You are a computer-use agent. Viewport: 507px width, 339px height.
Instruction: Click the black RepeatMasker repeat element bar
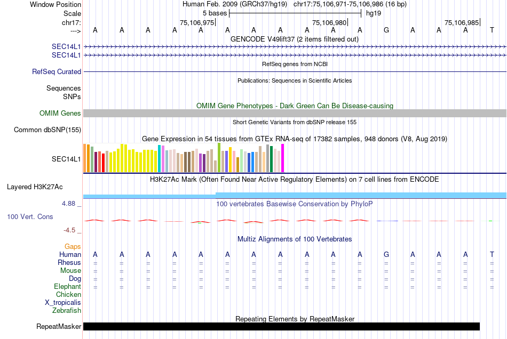click(x=281, y=326)
